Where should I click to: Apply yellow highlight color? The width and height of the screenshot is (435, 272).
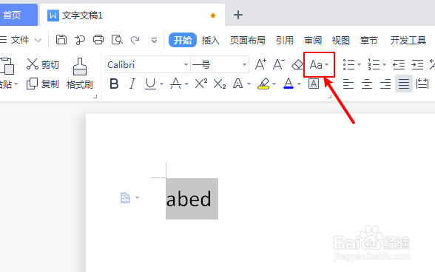[x=263, y=84]
